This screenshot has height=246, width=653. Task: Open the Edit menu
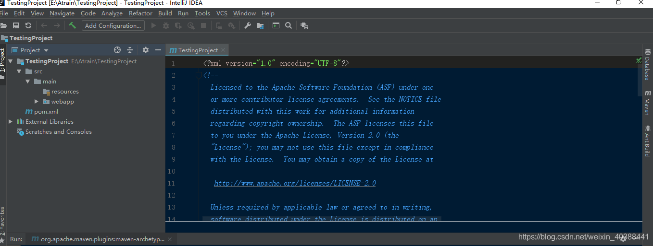(x=19, y=13)
